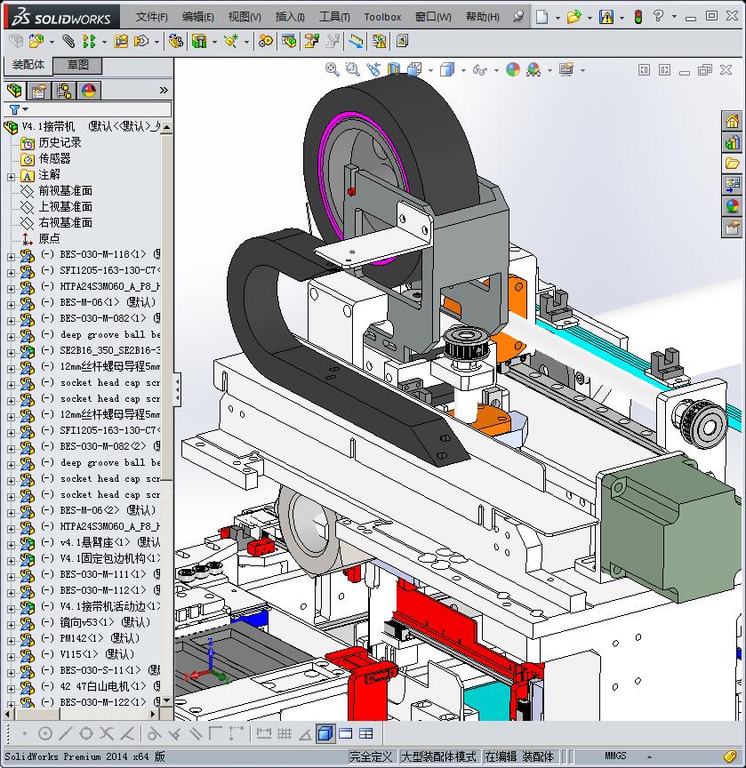Click the Rebuild traffic light icon
The image size is (746, 768).
pyautogui.click(x=637, y=17)
